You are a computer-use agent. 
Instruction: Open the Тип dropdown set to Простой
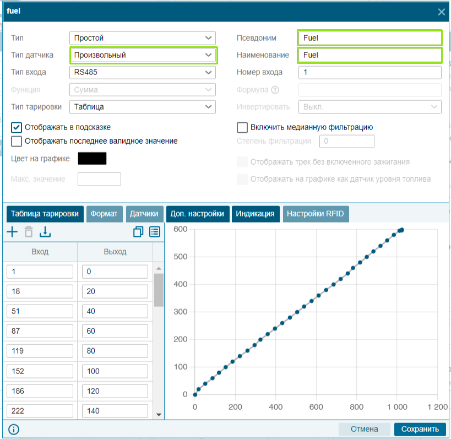143,38
